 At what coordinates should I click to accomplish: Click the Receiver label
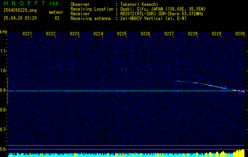tap(80, 14)
